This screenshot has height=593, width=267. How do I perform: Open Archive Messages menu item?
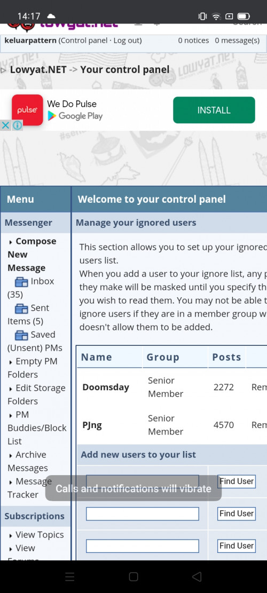(x=28, y=461)
